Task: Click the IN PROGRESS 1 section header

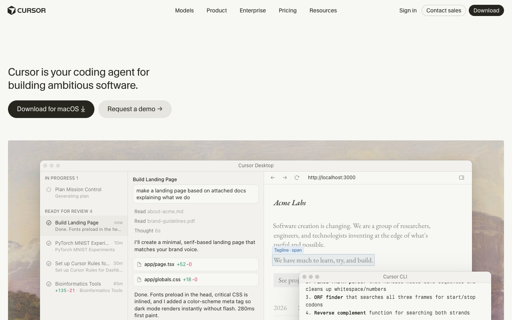Action: [x=62, y=178]
